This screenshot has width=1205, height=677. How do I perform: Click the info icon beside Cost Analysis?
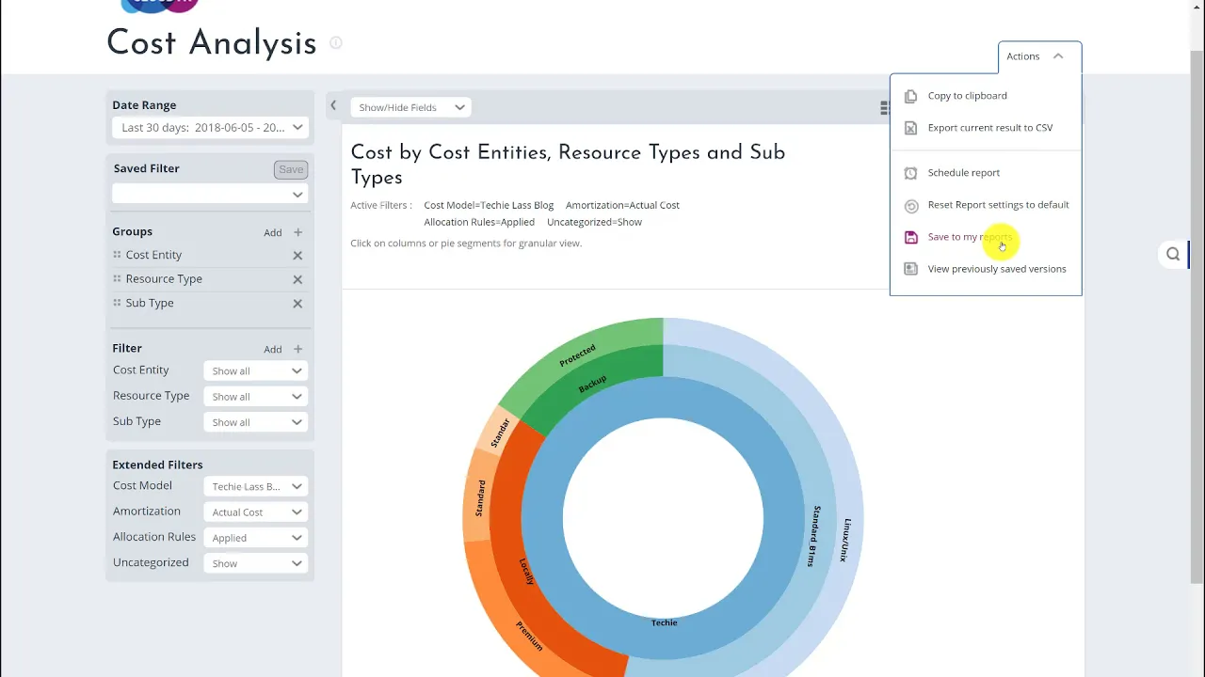(336, 42)
